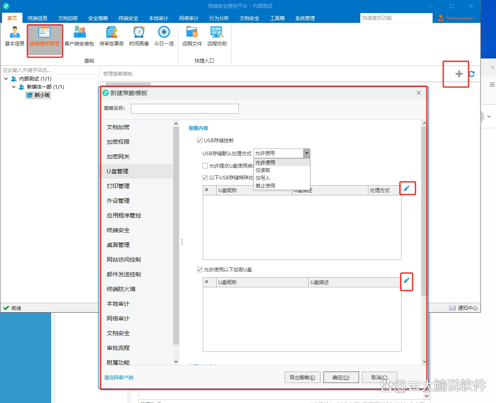The image size is (496, 403).
Task: Click the 导出策略(E) button
Action: tap(302, 378)
